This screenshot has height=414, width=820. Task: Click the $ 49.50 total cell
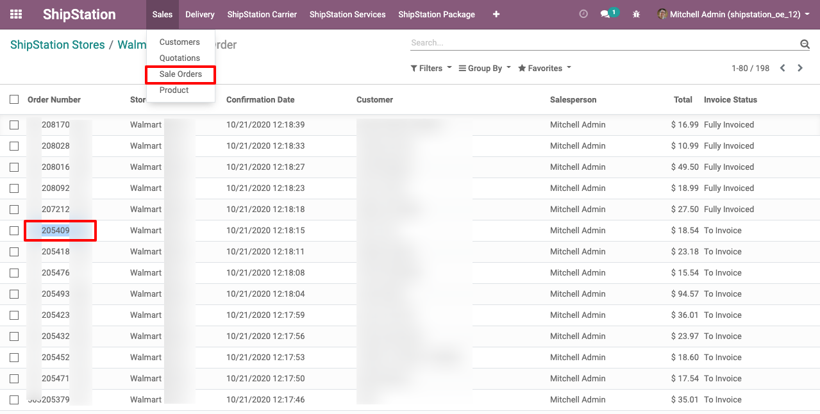[685, 167]
